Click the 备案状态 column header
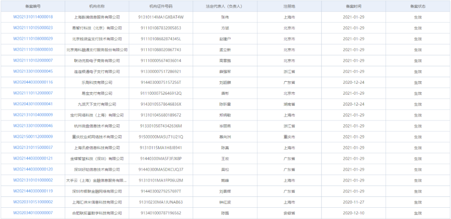The width and height of the screenshot is (451, 219). [x=417, y=6]
